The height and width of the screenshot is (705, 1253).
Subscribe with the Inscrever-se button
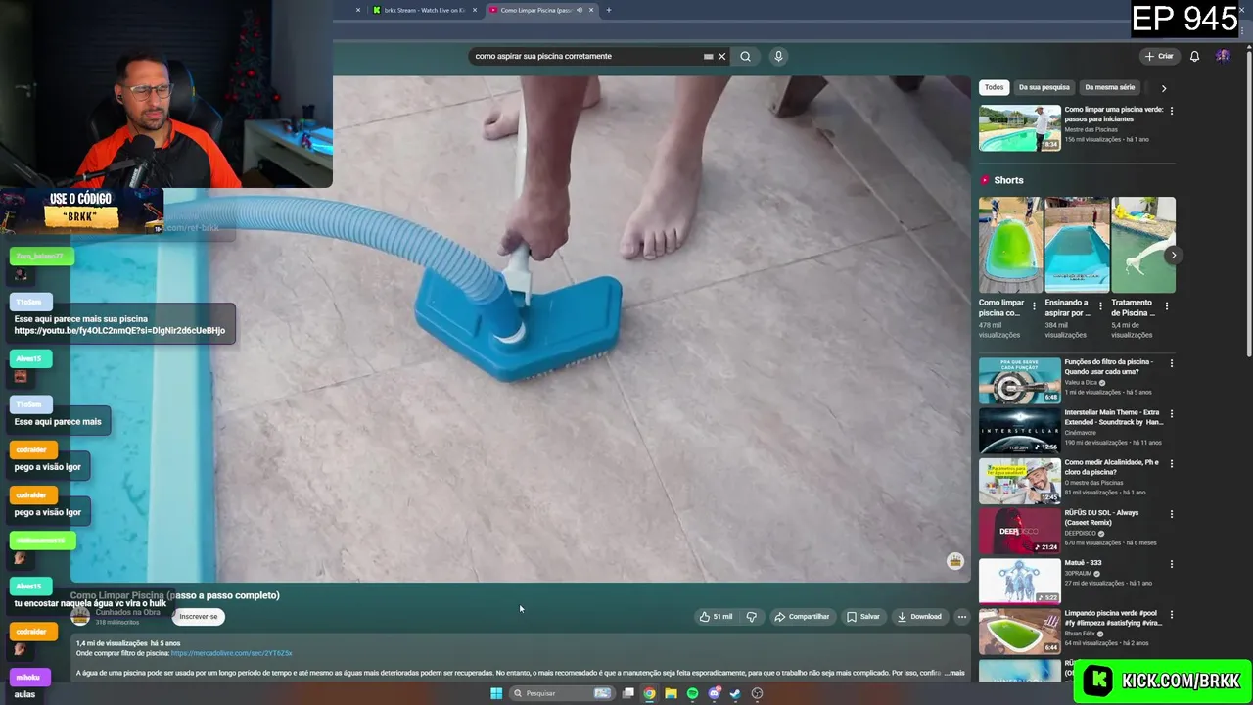point(198,617)
